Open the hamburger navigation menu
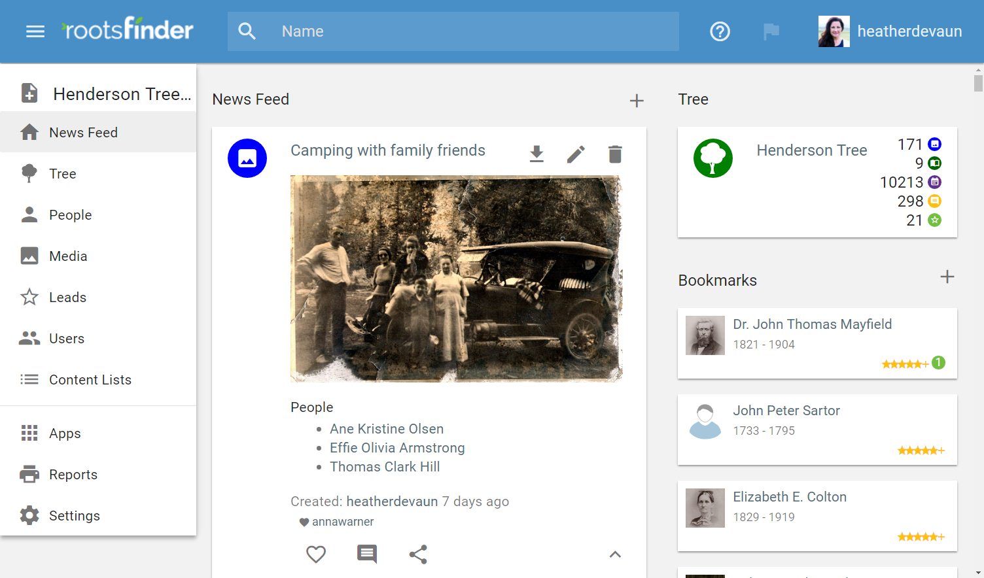984x578 pixels. pyautogui.click(x=35, y=31)
